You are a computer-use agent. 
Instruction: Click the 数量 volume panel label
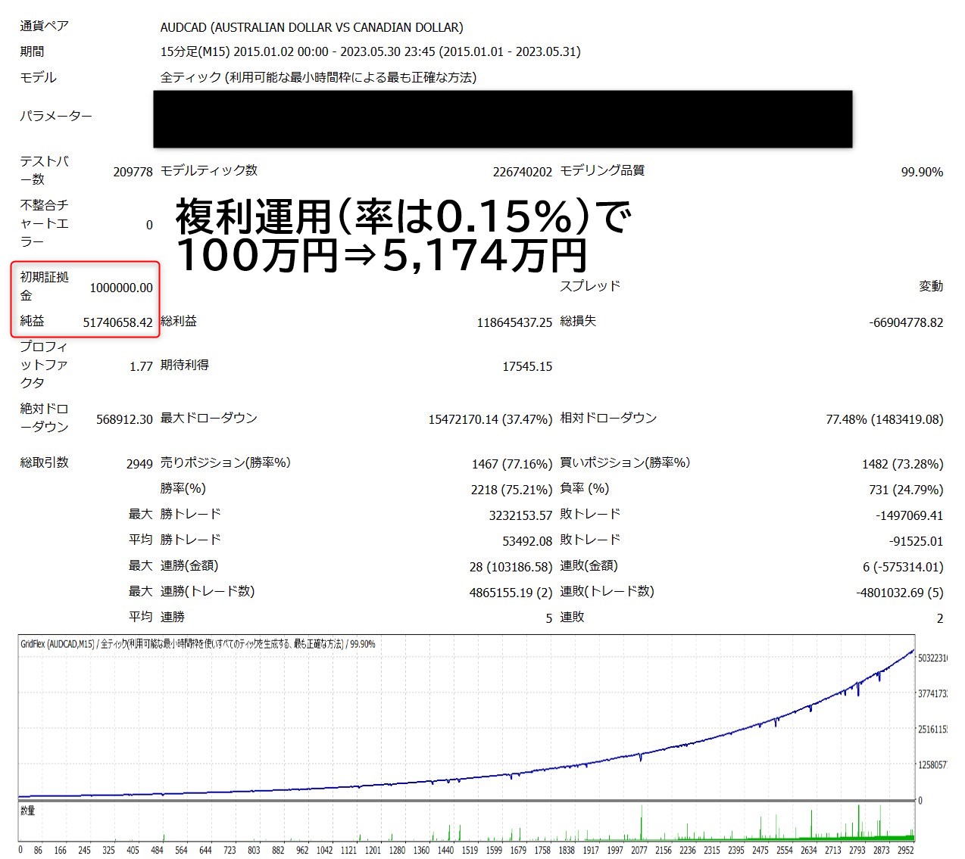coord(28,811)
